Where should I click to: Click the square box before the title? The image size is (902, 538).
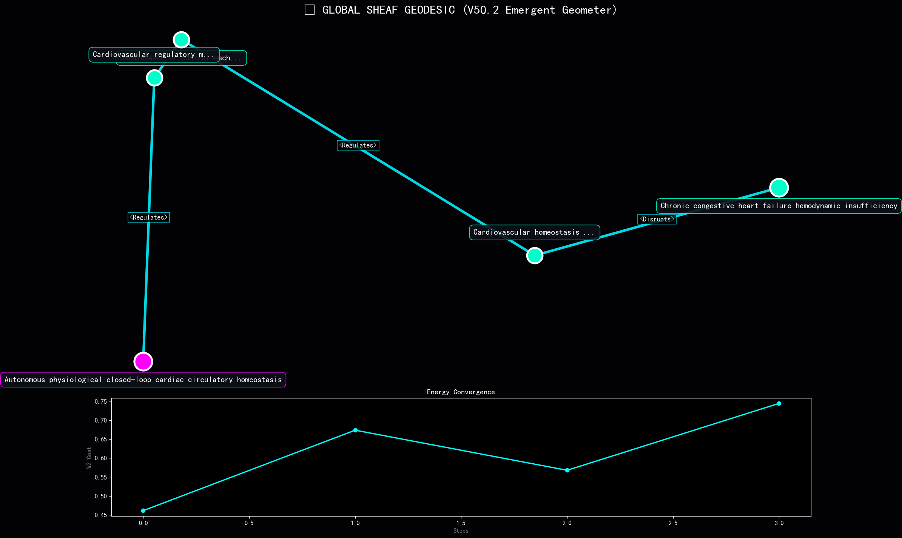pyautogui.click(x=310, y=10)
